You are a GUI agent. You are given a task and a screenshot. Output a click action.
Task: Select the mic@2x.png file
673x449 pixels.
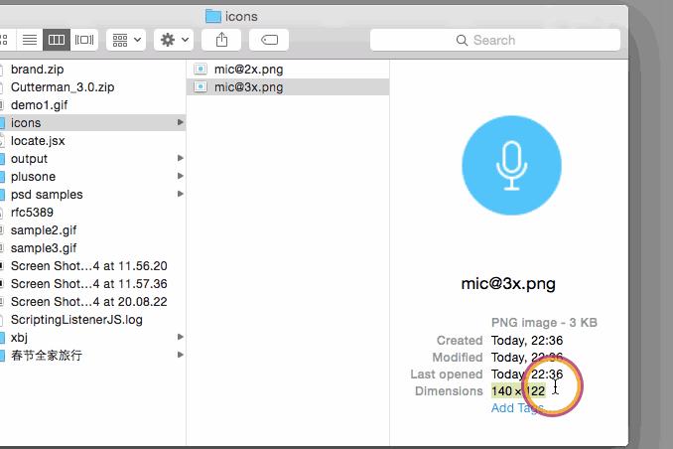[x=248, y=70]
